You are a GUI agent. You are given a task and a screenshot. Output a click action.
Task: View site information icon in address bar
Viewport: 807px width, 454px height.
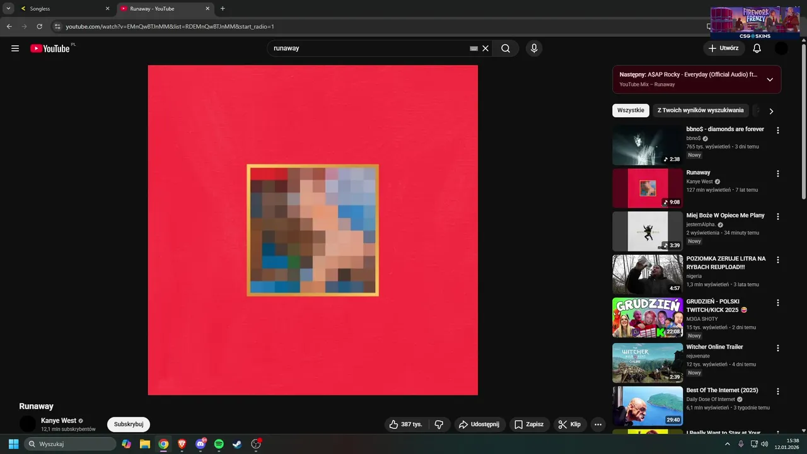click(57, 26)
